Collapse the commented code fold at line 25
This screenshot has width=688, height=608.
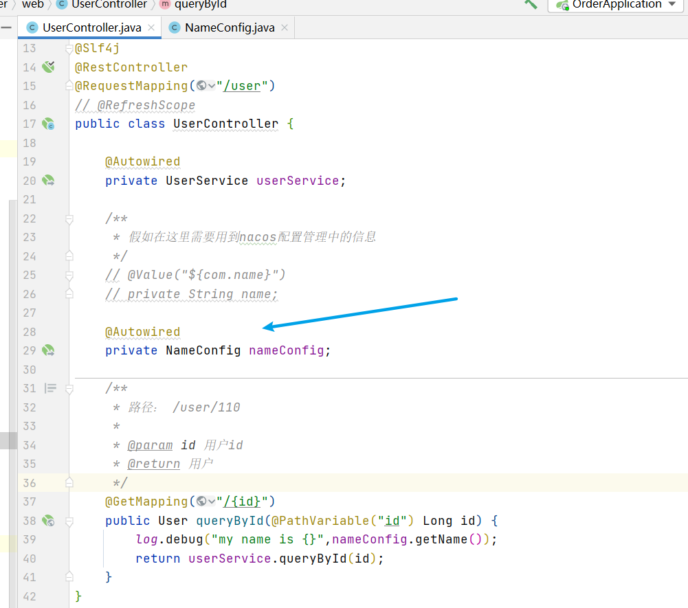69,275
